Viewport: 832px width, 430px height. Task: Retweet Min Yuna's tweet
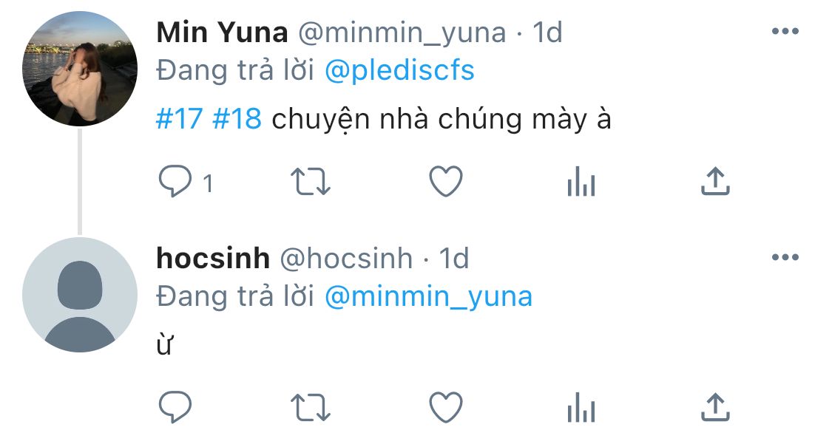click(x=311, y=182)
